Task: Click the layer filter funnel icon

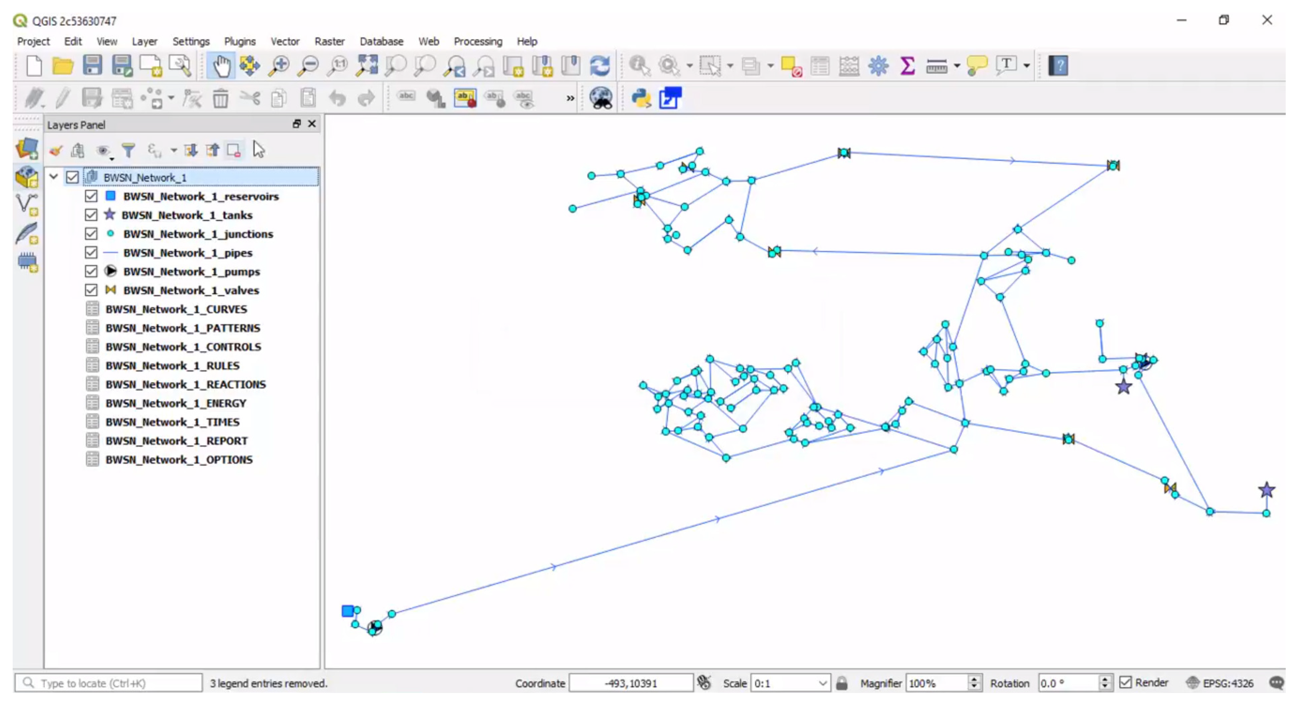Action: tap(129, 150)
